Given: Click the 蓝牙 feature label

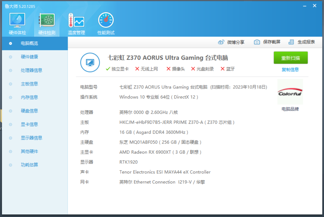Looking at the screenshot, I should 230,69.
